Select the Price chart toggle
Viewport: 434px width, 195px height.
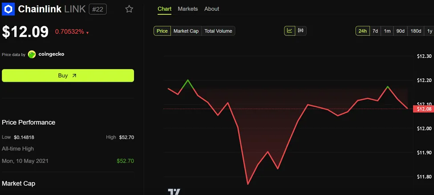tap(162, 31)
